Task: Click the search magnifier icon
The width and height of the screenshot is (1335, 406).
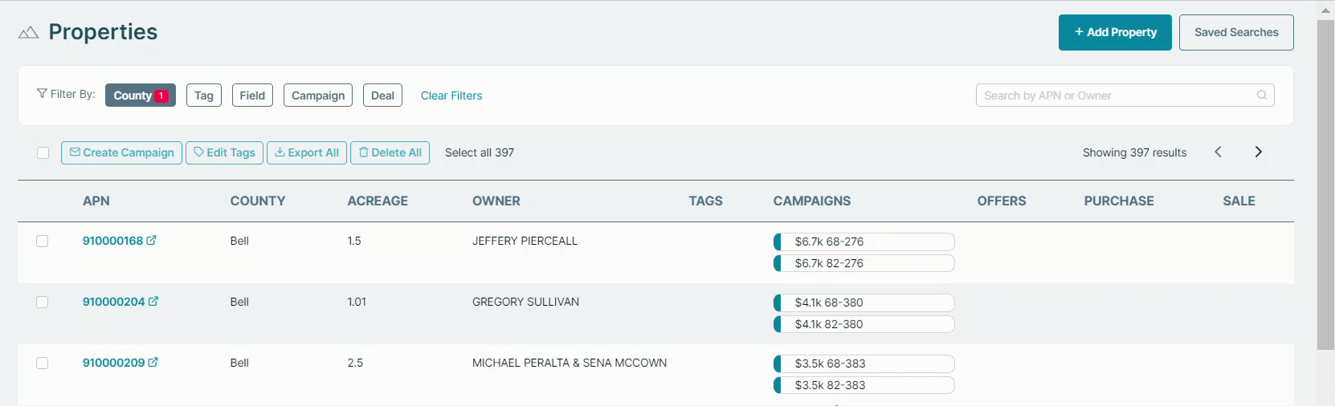Action: 1262,95
